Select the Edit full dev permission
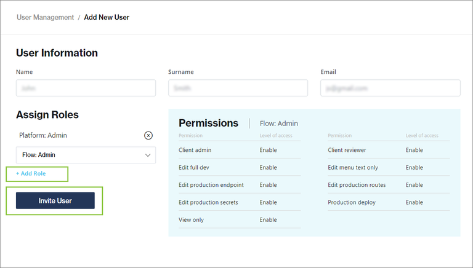Image resolution: width=473 pixels, height=268 pixels. 195,167
